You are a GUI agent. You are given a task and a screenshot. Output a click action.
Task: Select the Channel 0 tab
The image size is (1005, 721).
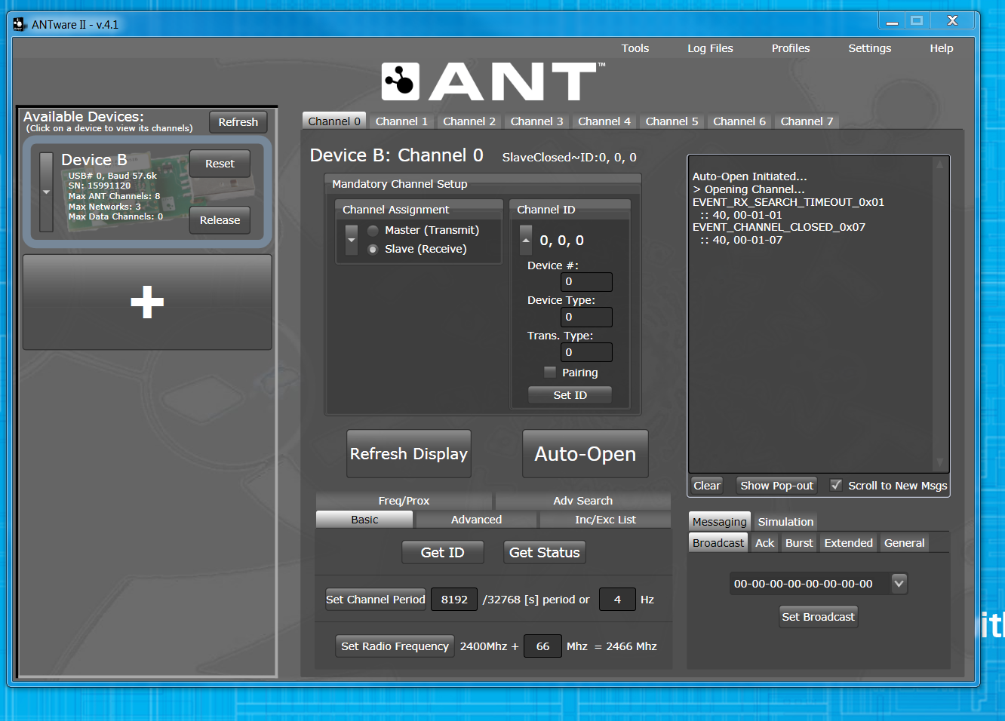(x=334, y=121)
